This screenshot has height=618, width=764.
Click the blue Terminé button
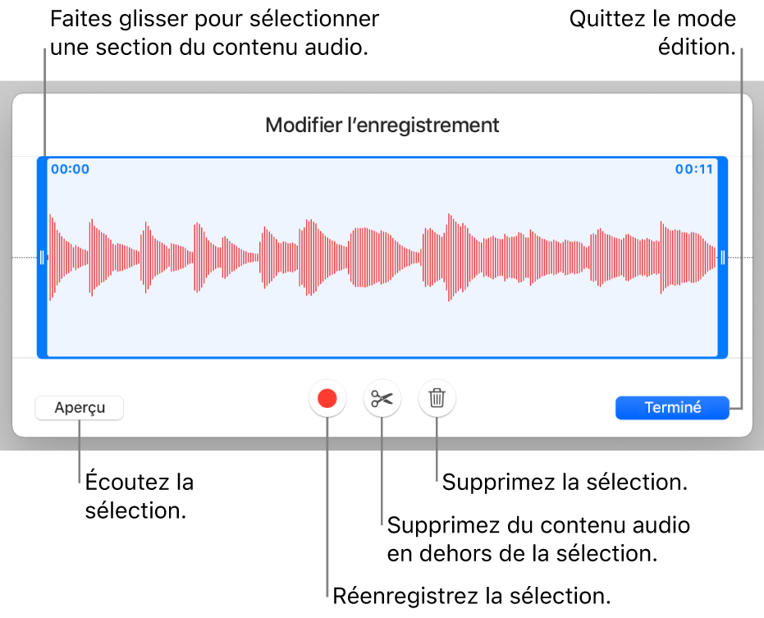click(x=672, y=408)
